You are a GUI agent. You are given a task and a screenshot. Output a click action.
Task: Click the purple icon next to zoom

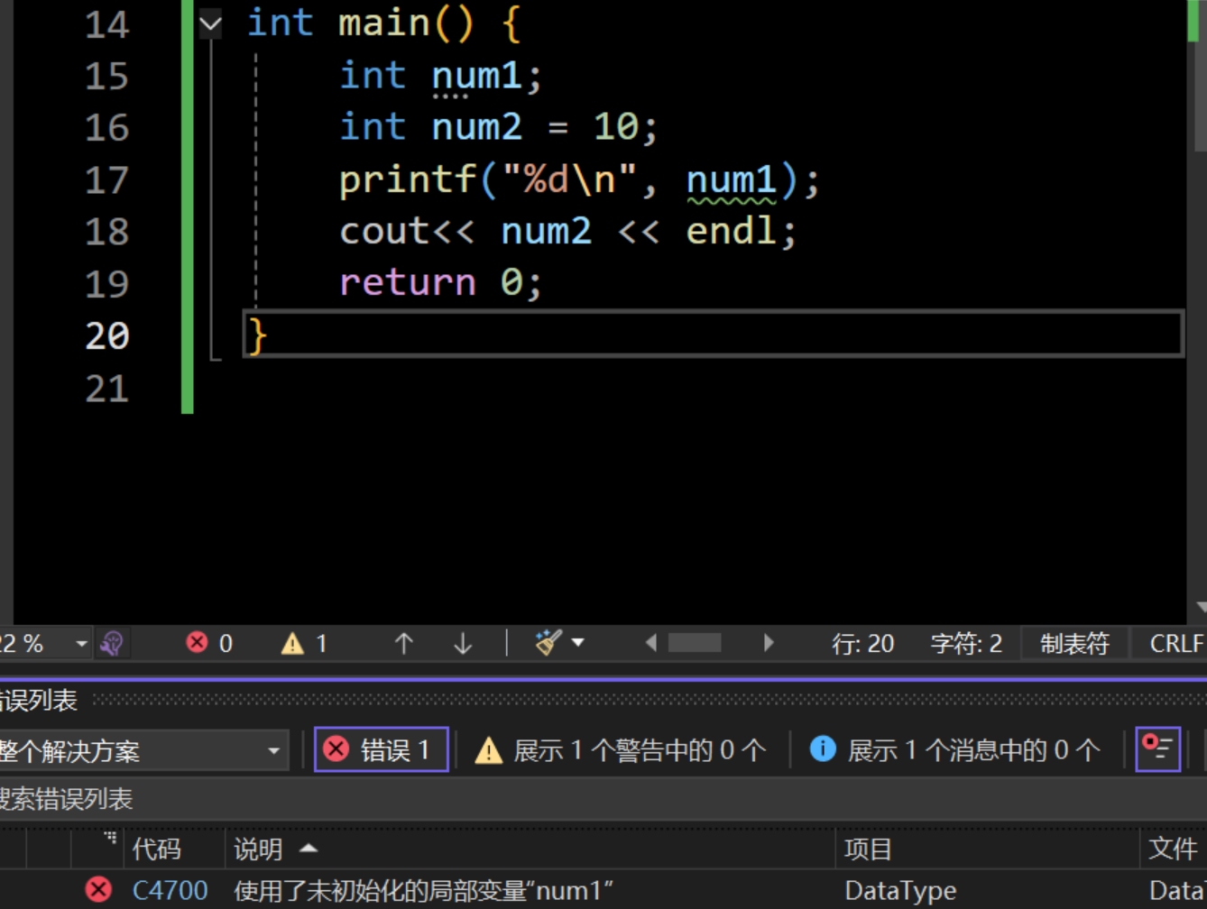(x=112, y=643)
